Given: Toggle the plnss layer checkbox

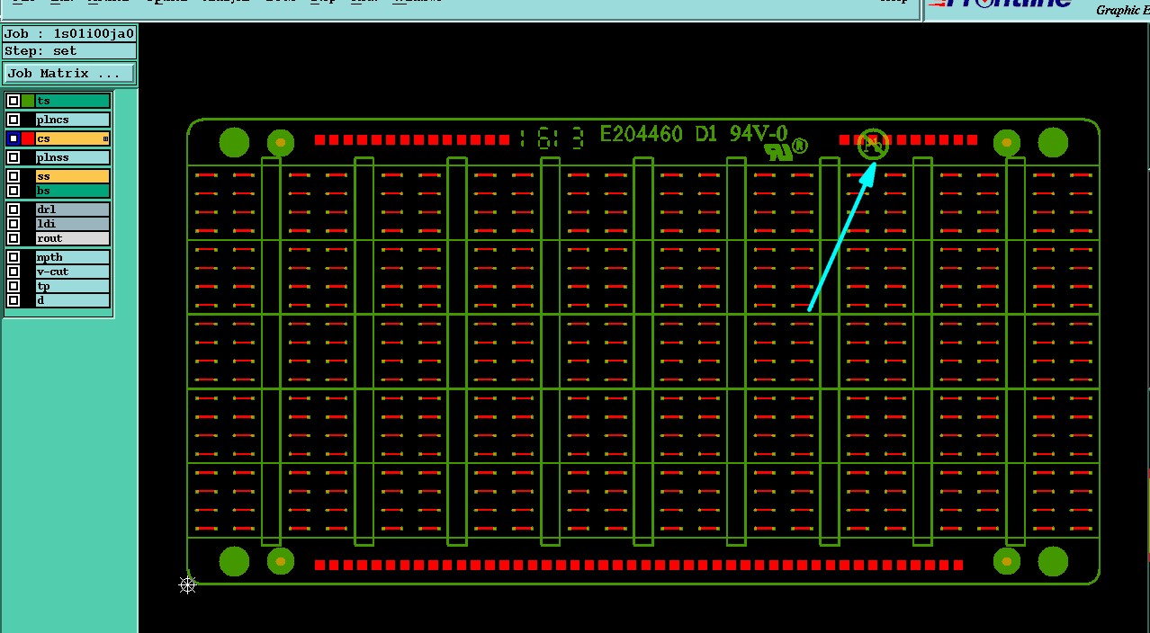Looking at the screenshot, I should coord(13,157).
